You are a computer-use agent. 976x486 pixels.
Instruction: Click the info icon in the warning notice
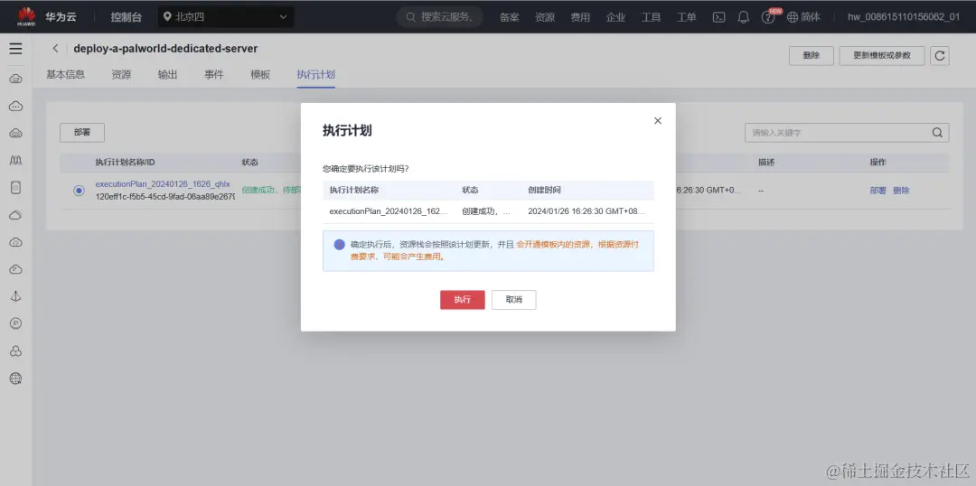coord(339,245)
